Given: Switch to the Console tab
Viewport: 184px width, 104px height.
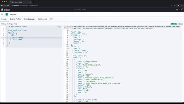Looking at the screenshot, I should click(4, 19).
